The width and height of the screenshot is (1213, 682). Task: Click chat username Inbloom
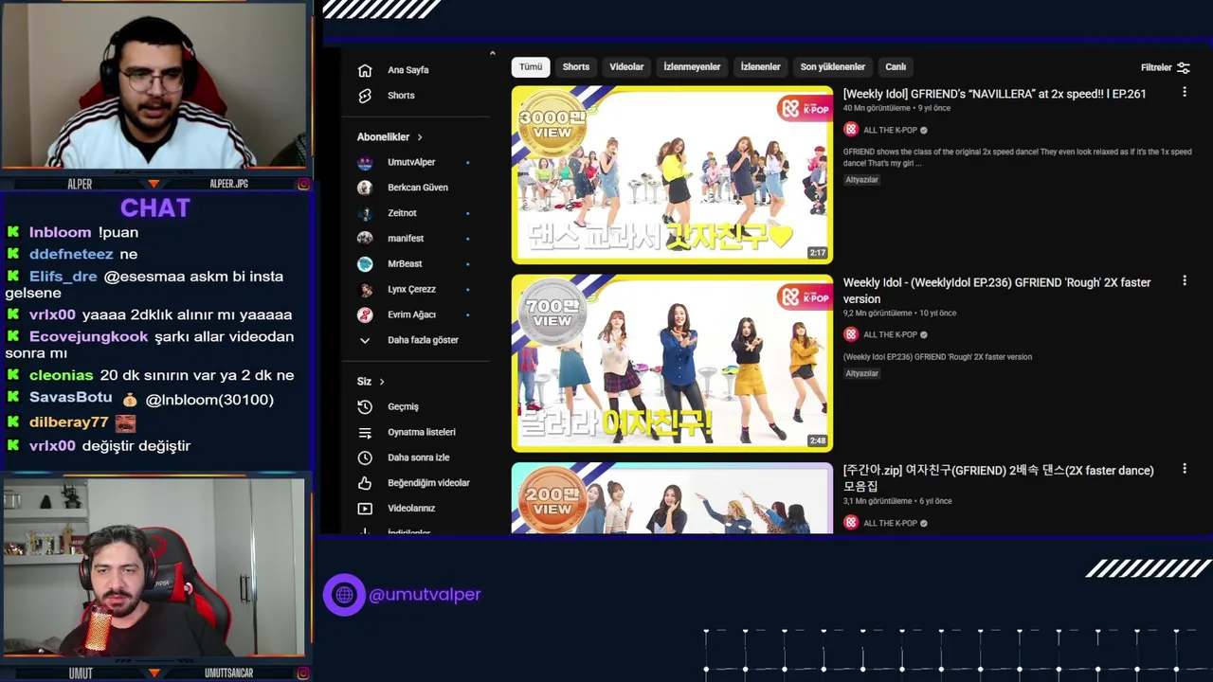tap(60, 232)
